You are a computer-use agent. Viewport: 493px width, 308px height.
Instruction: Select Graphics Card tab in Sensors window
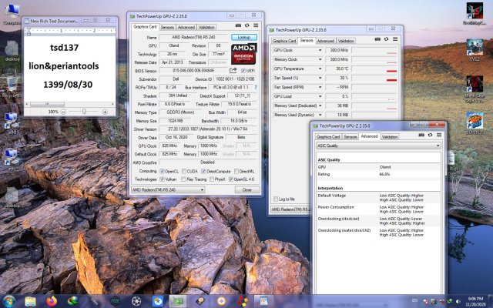tap(283, 41)
